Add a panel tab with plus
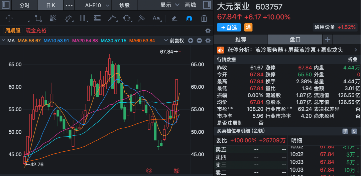The width and height of the screenshot is (361, 176). pyautogui.click(x=327, y=40)
